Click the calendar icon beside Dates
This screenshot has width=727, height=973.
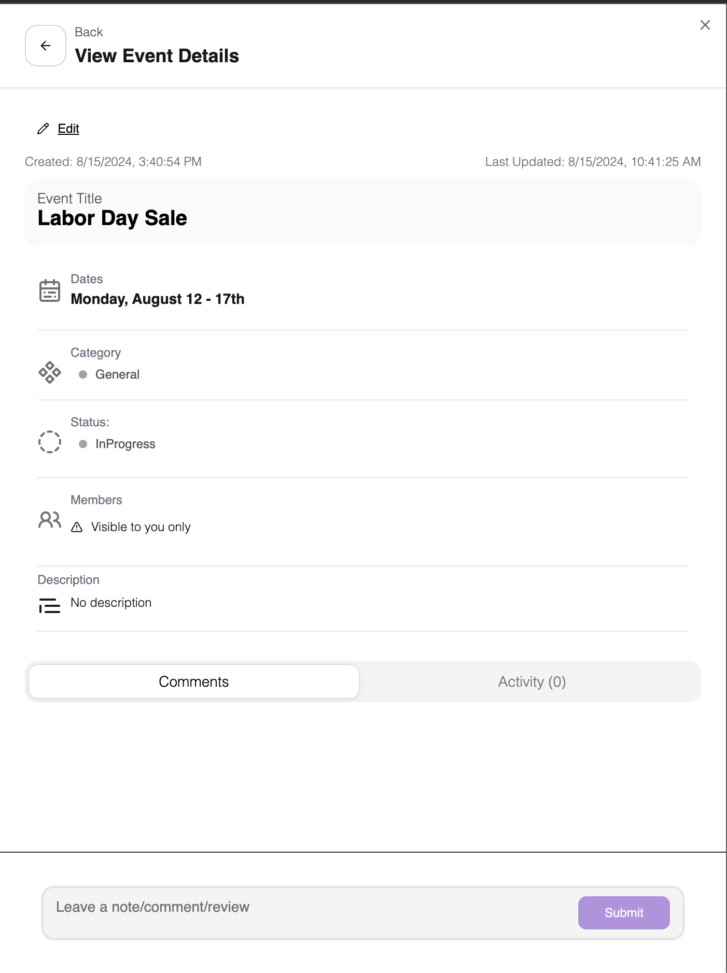50,290
